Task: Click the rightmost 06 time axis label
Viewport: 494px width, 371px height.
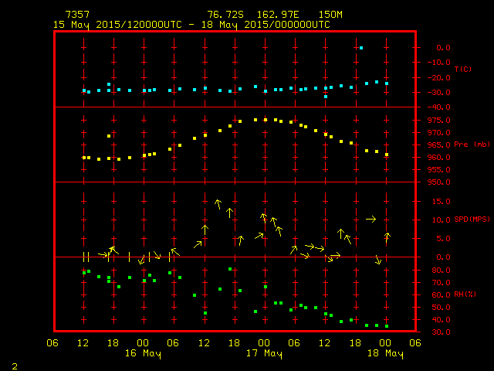Action: [414, 342]
